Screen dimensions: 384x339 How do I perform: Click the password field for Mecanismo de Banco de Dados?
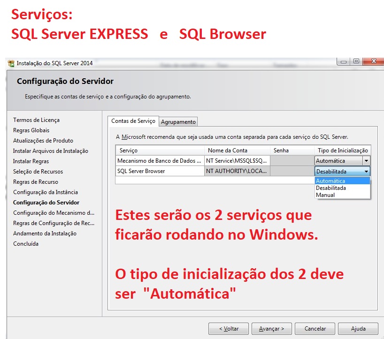[x=292, y=161]
